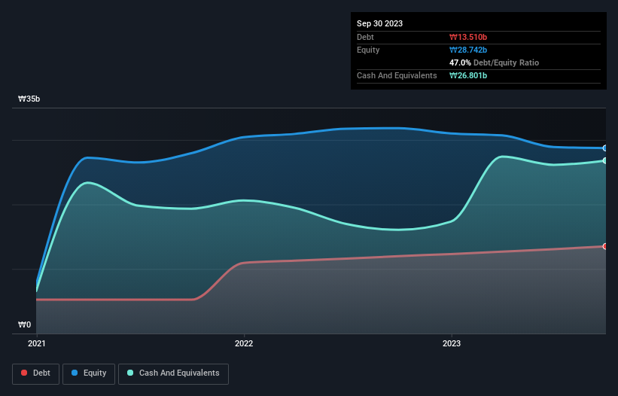Click the Cash And Equivalents tooltip label
Screen dimensions: 618x396
(x=397, y=75)
